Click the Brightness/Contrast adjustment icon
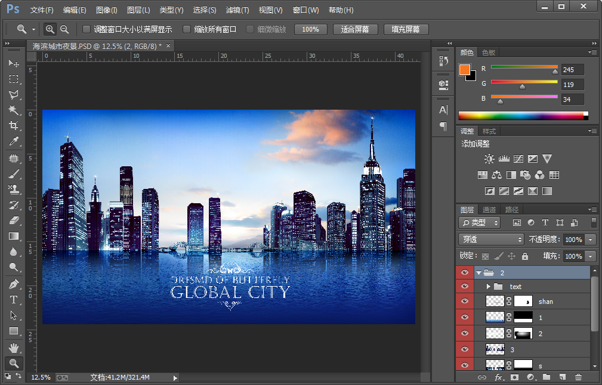Image resolution: width=602 pixels, height=385 pixels. pos(489,159)
